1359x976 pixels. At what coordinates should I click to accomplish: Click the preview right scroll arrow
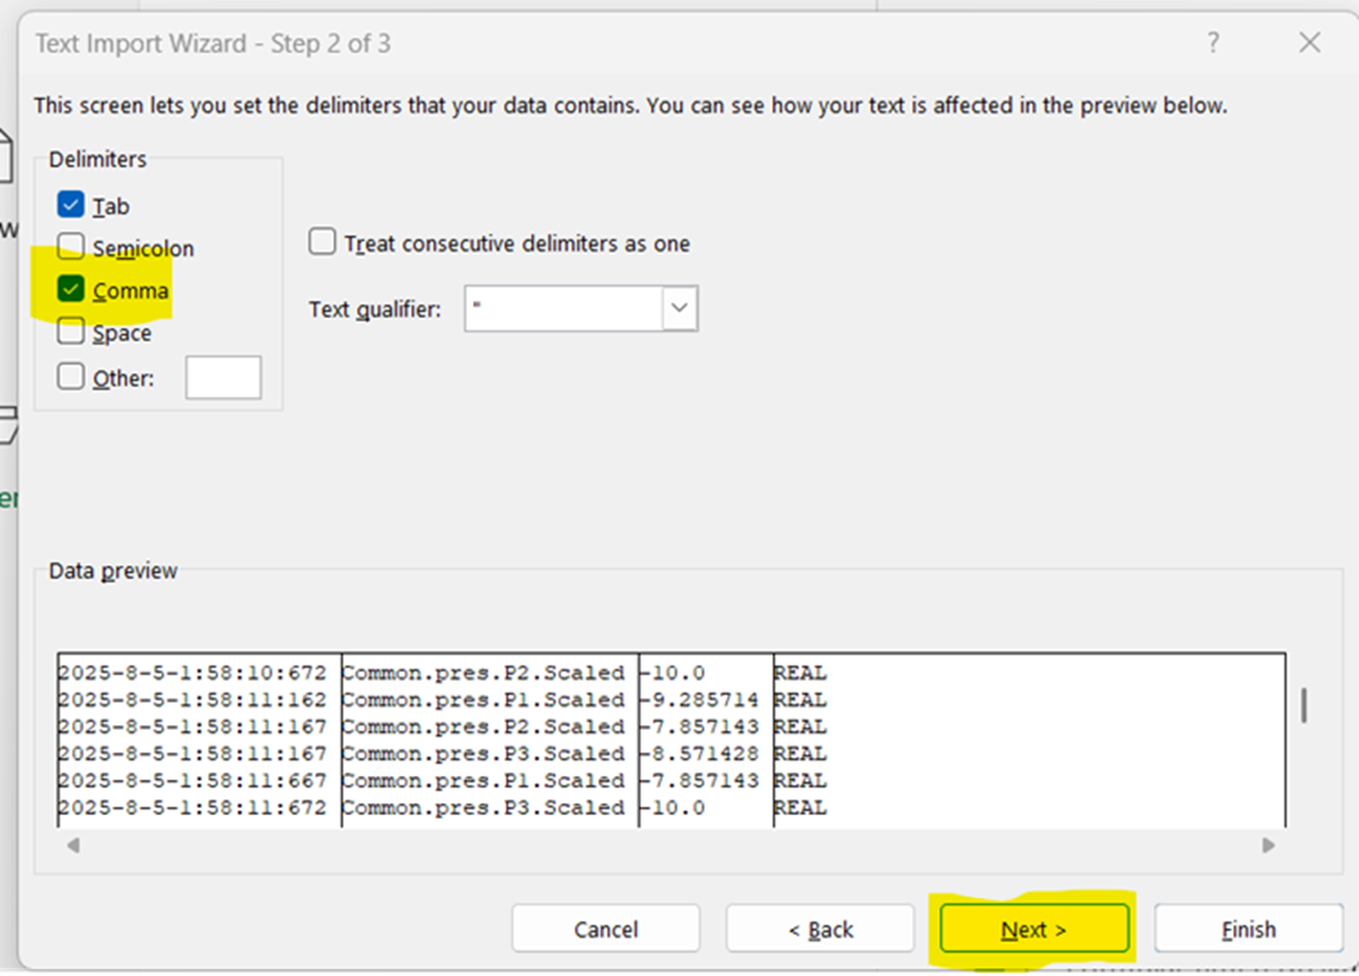1268,845
